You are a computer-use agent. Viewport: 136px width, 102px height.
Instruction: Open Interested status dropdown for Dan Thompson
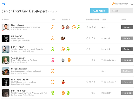pyautogui.click(x=107, y=93)
